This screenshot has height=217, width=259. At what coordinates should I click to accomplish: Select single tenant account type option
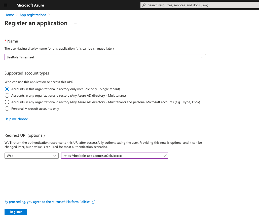click(x=7, y=89)
